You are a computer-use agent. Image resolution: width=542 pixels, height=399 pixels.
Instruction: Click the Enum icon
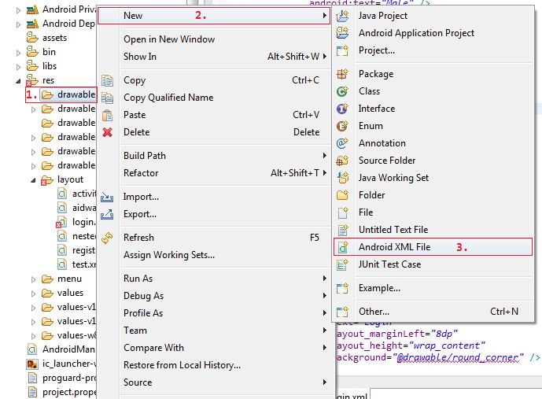(x=342, y=126)
